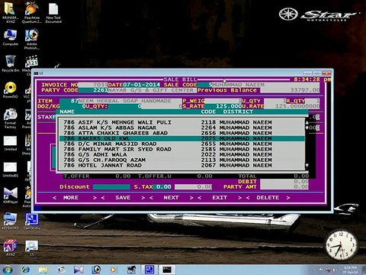Screen dimensions: 366x275
Task: Click the list scroll-up arrow
Action: tap(307, 123)
